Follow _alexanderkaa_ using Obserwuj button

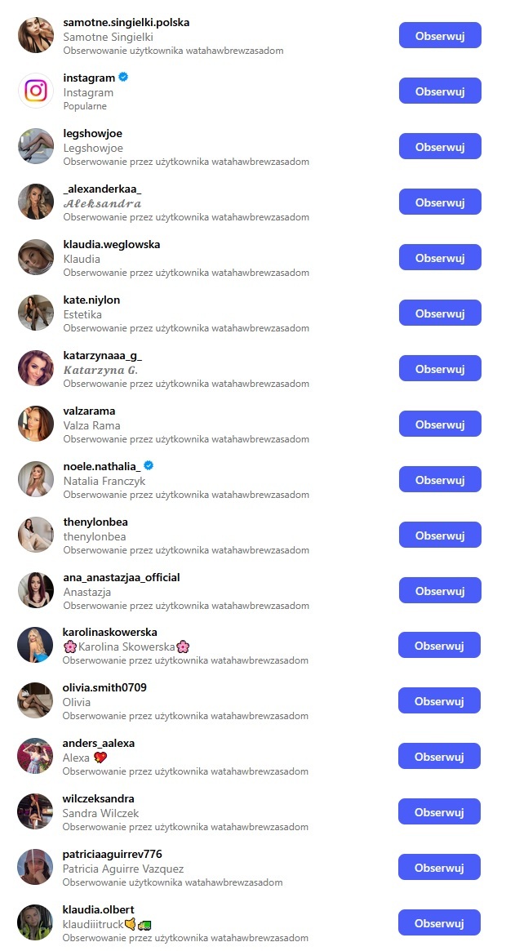[440, 202]
